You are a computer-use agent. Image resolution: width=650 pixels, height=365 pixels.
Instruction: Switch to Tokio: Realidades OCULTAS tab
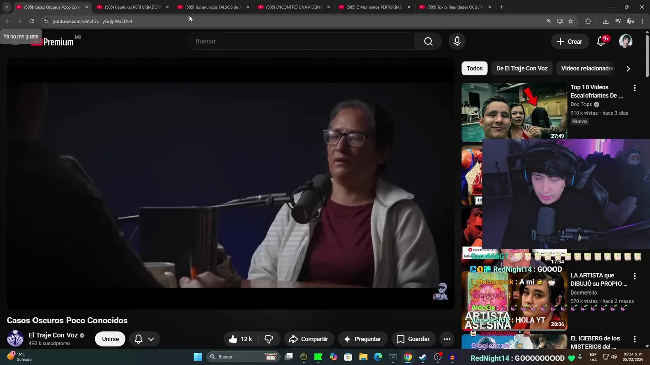[x=455, y=7]
